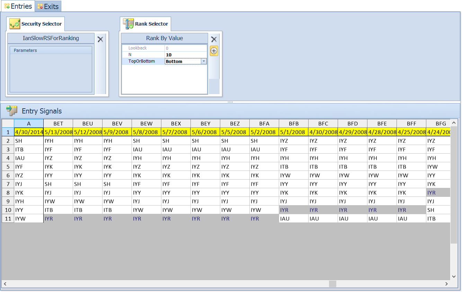Viewport: 462px width, 292px height.
Task: Remove Rank By Value with the X icon
Action: pos(214,39)
